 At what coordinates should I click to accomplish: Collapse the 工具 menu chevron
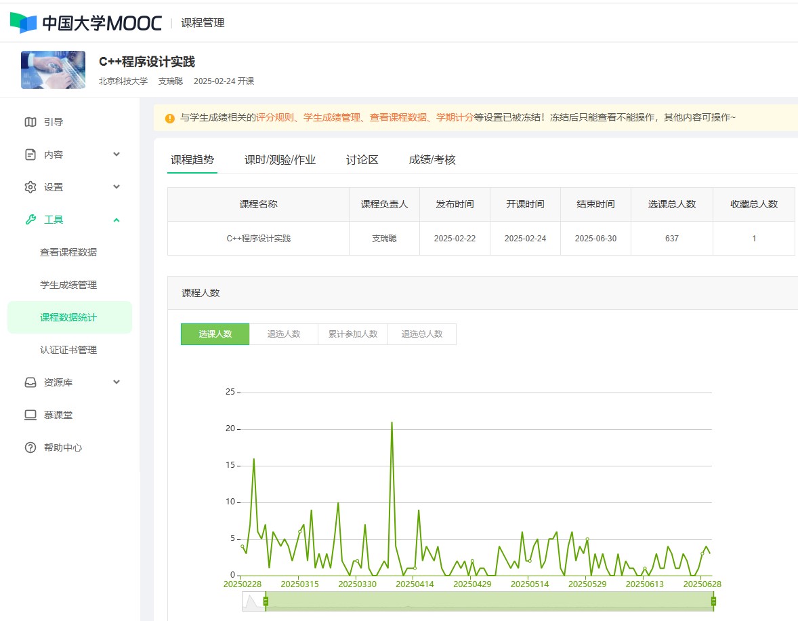[117, 220]
